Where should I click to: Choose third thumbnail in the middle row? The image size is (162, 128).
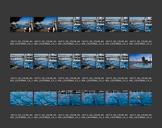[x=69, y=61]
